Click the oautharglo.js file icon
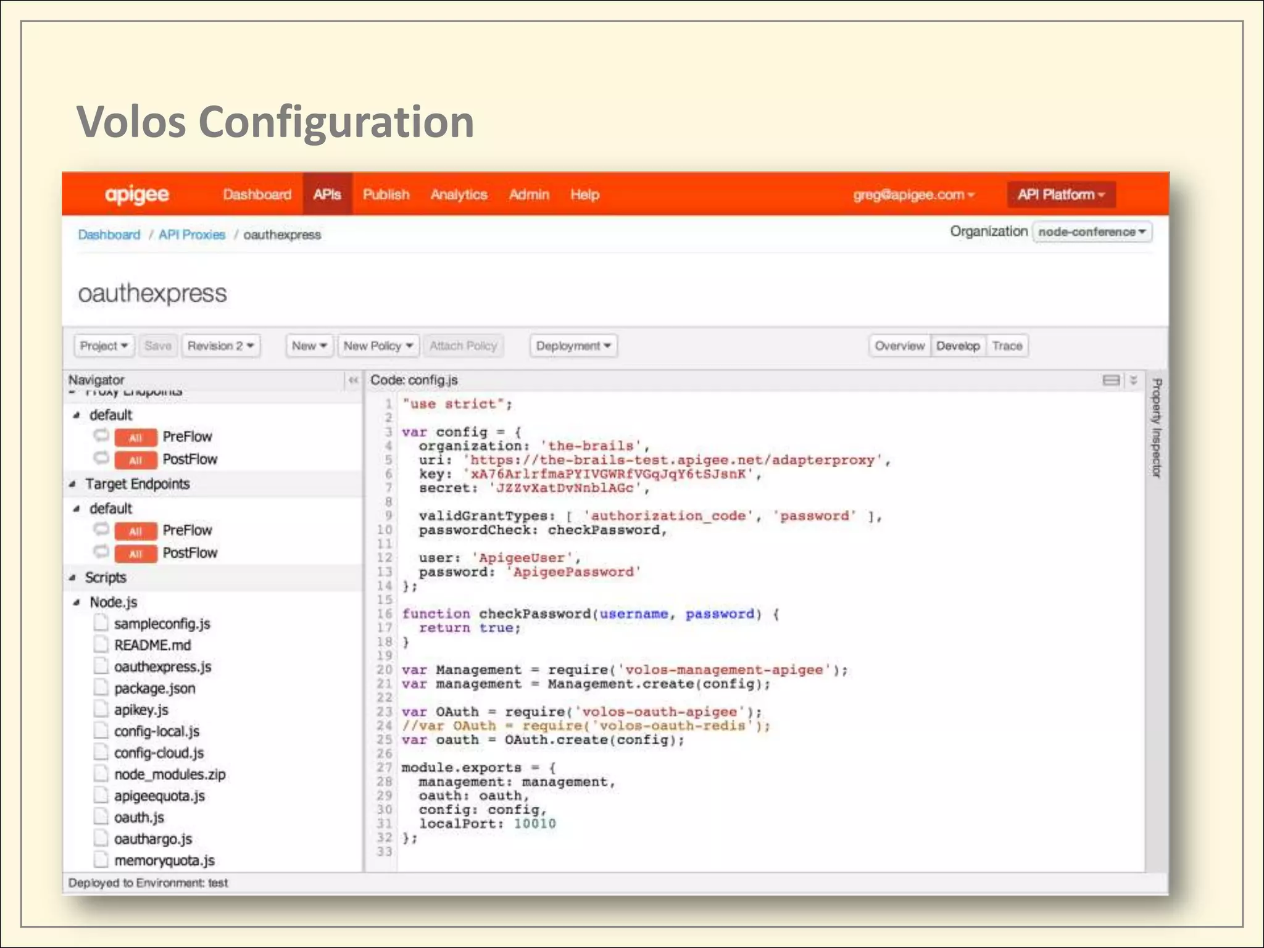1264x948 pixels. click(x=101, y=839)
